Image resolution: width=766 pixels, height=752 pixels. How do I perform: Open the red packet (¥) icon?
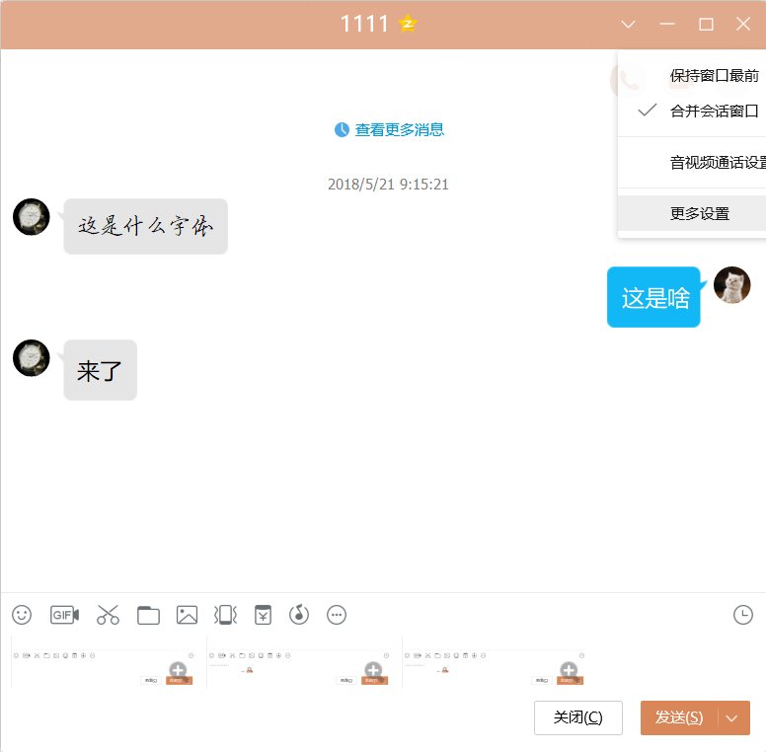click(263, 615)
